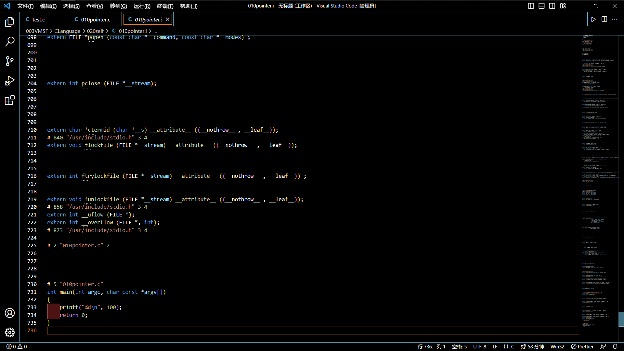Viewport: 624px width, 351px height.
Task: Open the Extensions view
Action: click(x=10, y=100)
